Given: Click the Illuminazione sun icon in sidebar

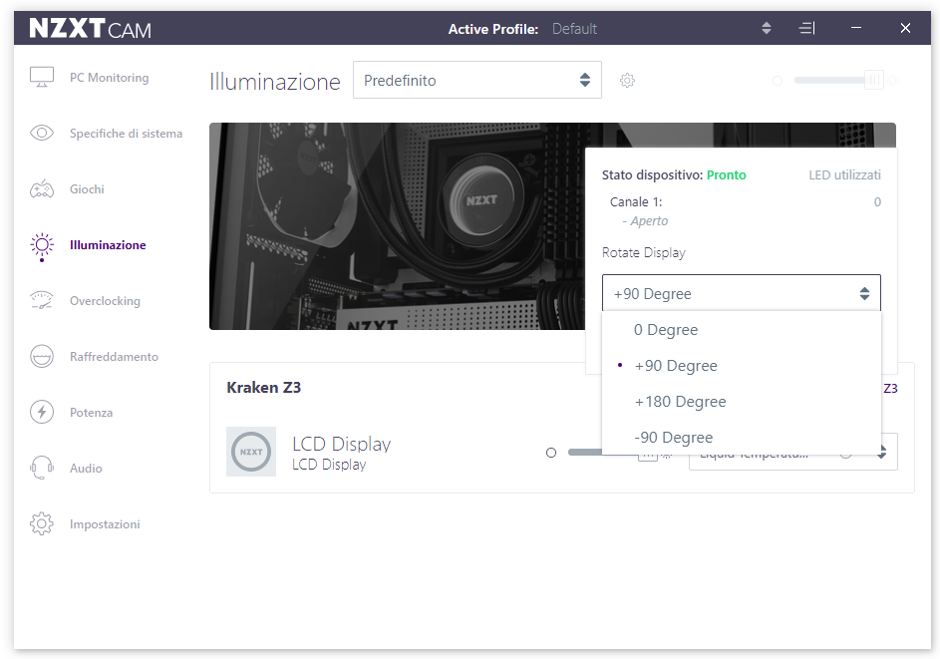Looking at the screenshot, I should pyautogui.click(x=41, y=245).
